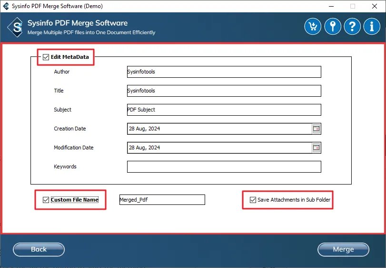
Task: Minimize the PDF Merge window
Action: coord(331,6)
